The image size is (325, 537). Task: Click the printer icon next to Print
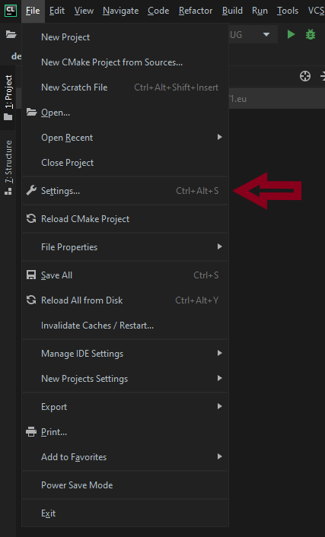pos(31,431)
